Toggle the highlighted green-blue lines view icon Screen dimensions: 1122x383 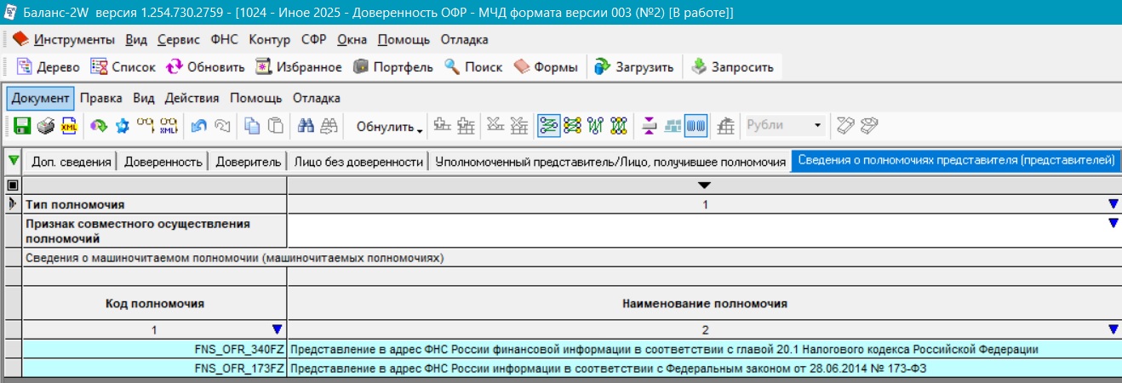[549, 126]
